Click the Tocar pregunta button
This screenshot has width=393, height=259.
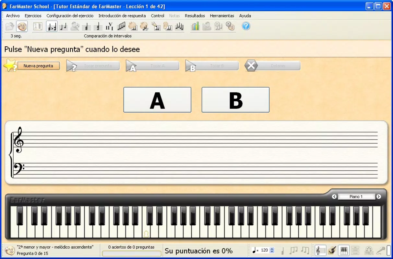pos(93,66)
